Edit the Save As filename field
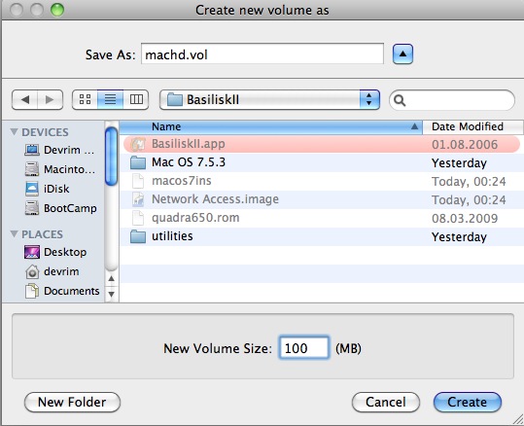This screenshot has width=524, height=426. (x=262, y=53)
